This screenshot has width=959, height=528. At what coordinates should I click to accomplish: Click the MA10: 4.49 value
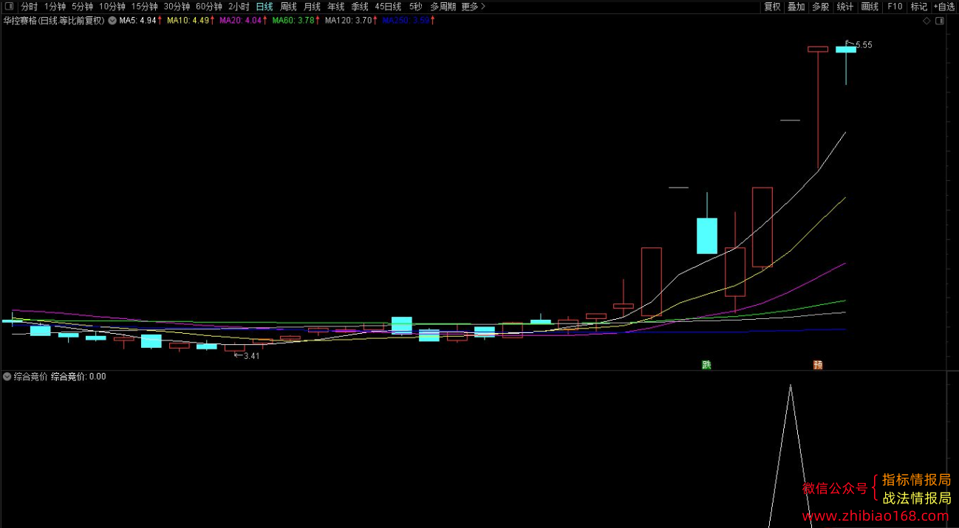[x=188, y=21]
